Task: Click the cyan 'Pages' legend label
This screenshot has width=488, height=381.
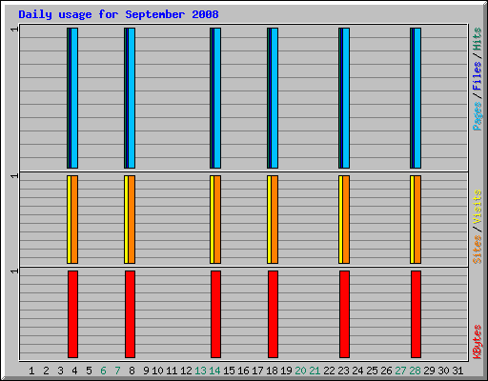Action: point(478,116)
